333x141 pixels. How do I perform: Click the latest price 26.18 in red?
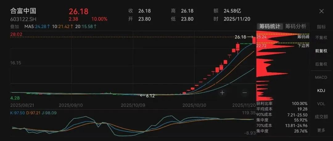point(78,11)
